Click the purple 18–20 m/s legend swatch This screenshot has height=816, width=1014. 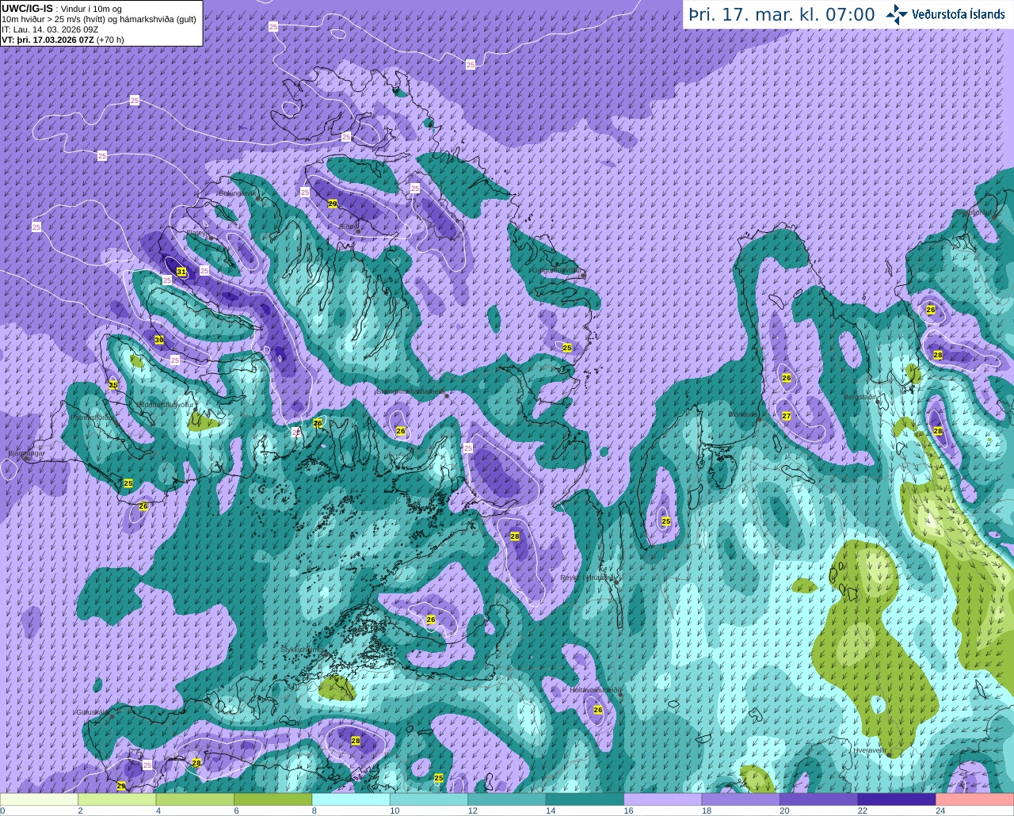(x=741, y=799)
